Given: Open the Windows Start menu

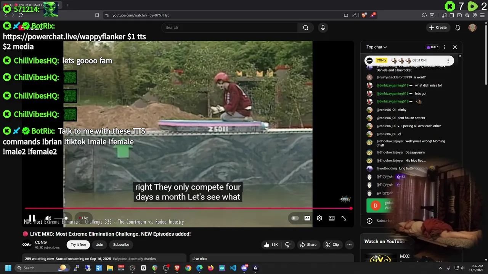Looking at the screenshot, I should [8, 268].
